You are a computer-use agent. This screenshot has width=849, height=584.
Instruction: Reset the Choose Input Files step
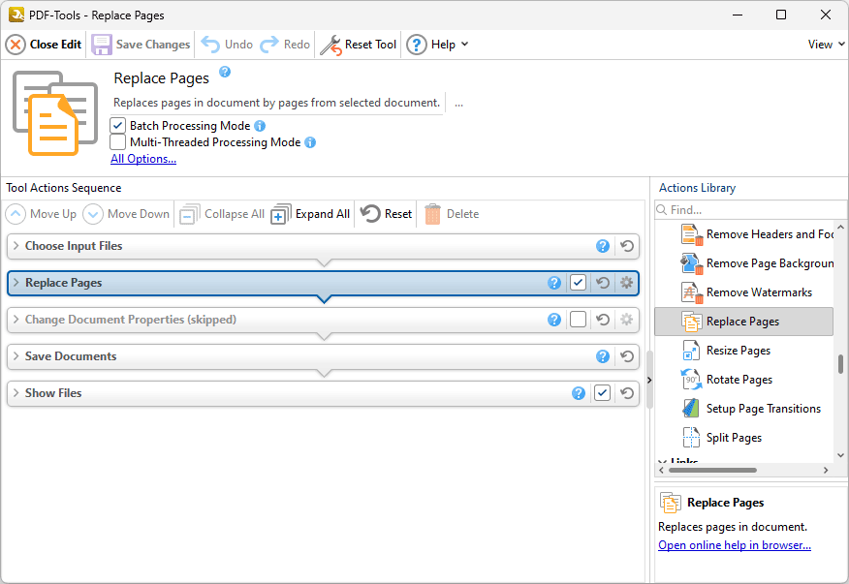point(627,246)
